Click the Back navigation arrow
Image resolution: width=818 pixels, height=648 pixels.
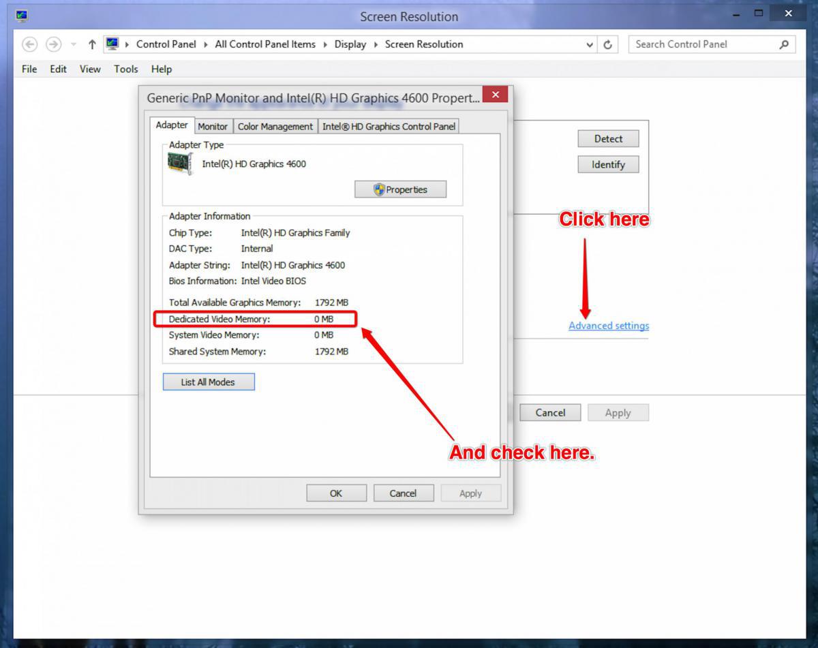tap(29, 44)
